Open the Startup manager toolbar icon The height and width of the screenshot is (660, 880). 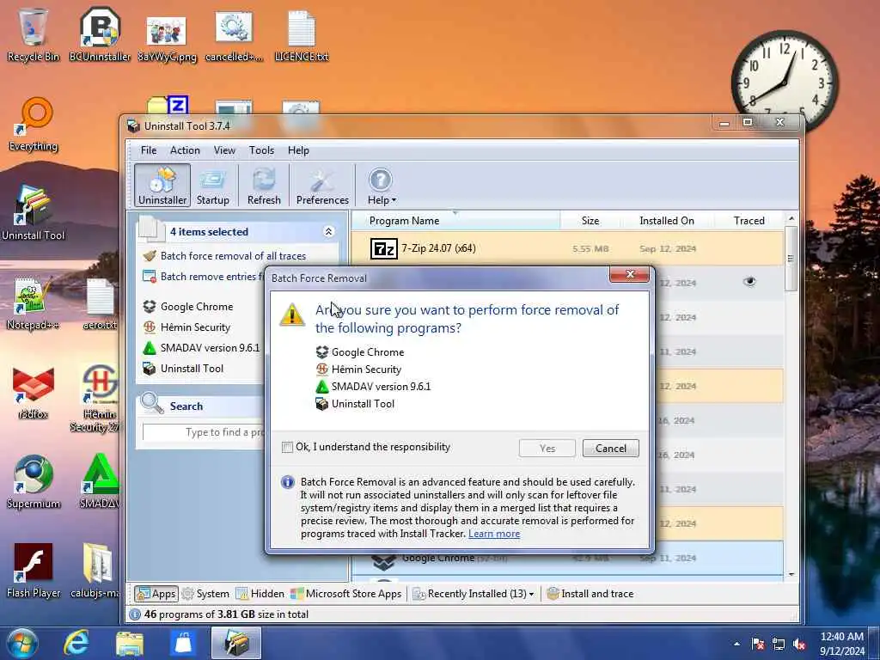213,186
